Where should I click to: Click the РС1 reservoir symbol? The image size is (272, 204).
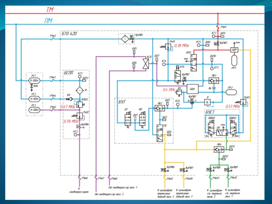(x=34, y=81)
